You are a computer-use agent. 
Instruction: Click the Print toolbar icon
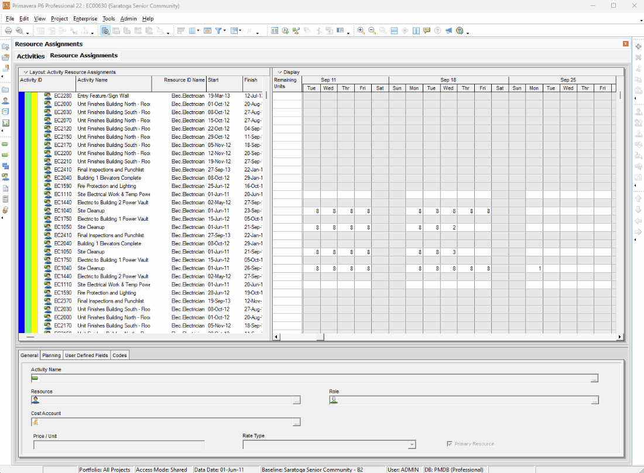pyautogui.click(x=8, y=31)
